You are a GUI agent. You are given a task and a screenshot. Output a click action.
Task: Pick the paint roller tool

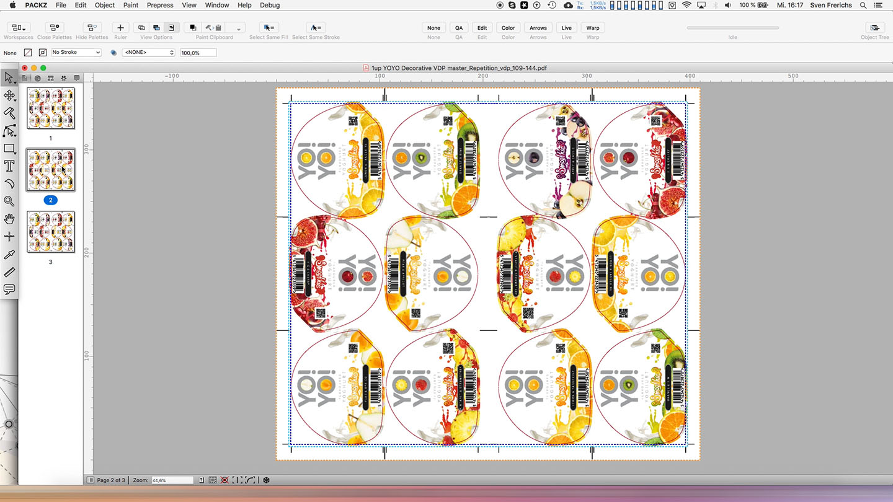9,113
